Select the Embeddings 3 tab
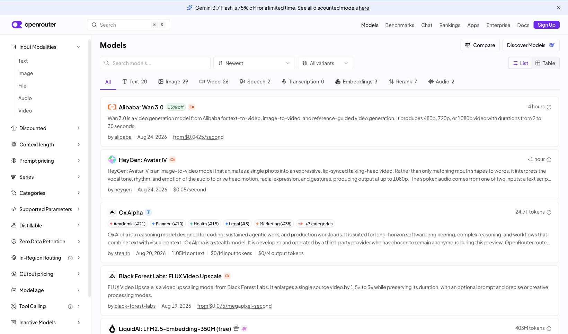This screenshot has width=568, height=334. [x=356, y=82]
